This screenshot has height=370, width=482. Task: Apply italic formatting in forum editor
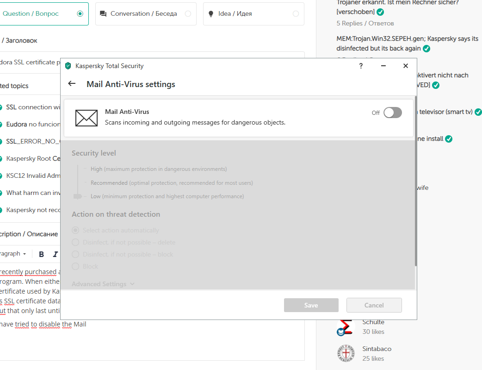(56, 254)
